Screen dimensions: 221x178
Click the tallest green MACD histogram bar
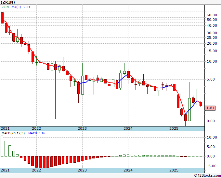tap(2, 146)
